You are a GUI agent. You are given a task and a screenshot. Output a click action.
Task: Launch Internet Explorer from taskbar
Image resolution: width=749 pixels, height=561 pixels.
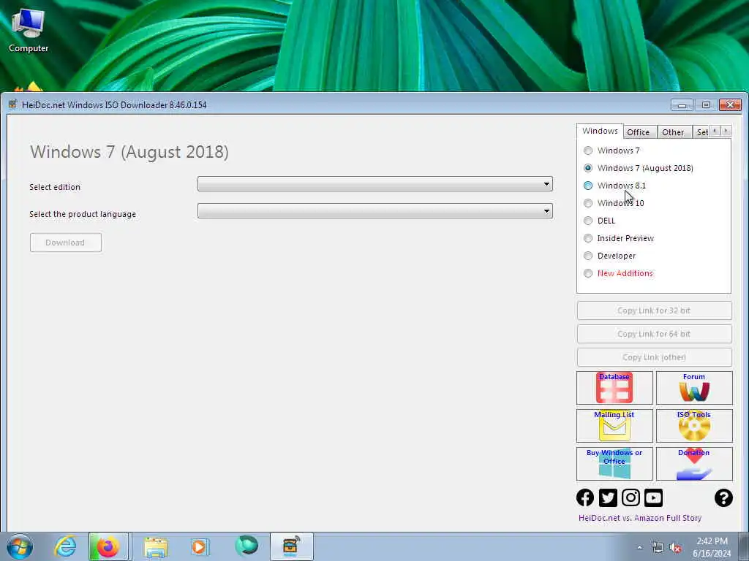coord(65,546)
